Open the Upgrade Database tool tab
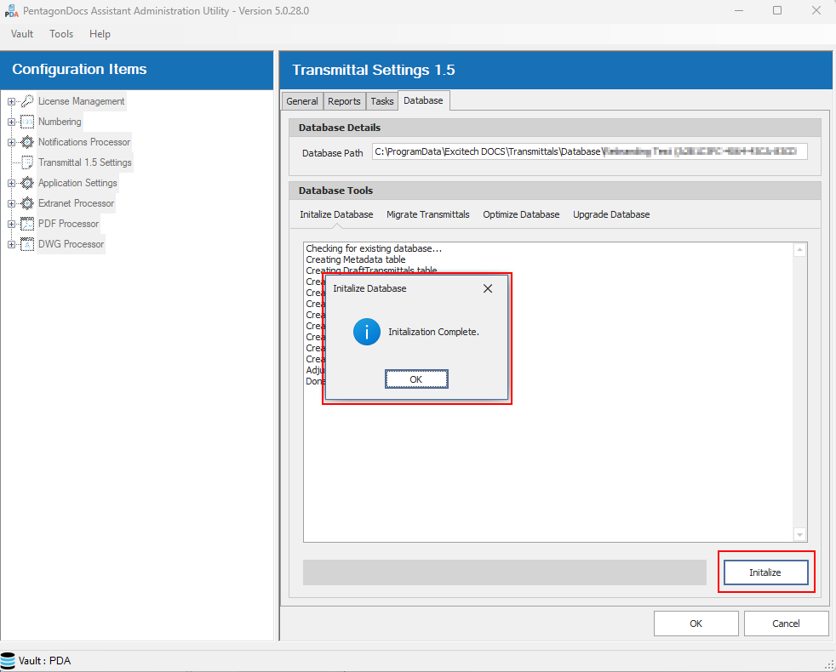Viewport: 836px width, 672px height. click(x=610, y=214)
